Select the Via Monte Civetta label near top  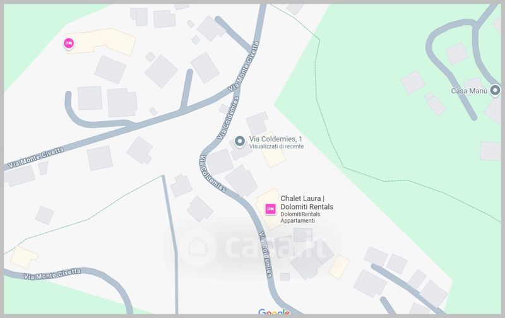[244, 66]
